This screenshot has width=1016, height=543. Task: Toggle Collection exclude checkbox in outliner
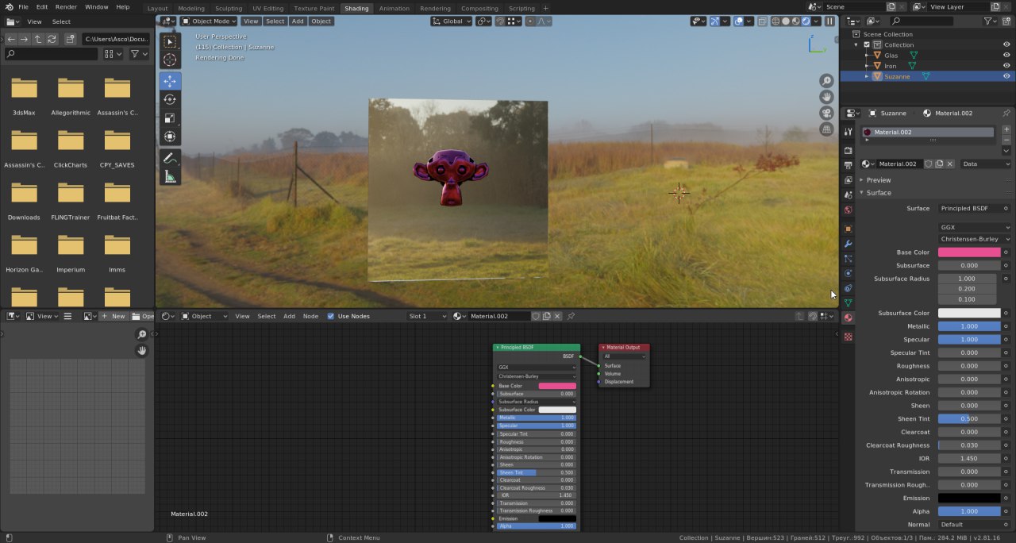[867, 44]
